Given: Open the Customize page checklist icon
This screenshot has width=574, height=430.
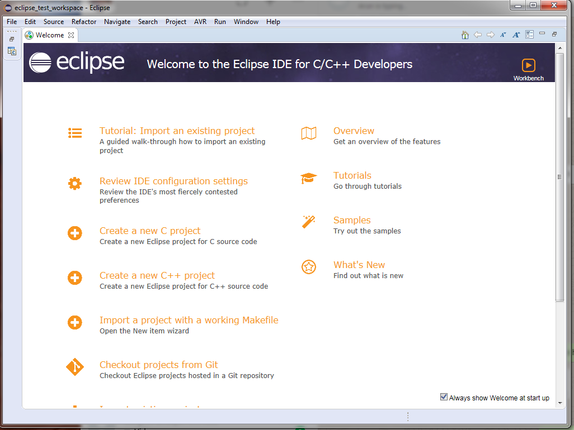Looking at the screenshot, I should point(529,35).
